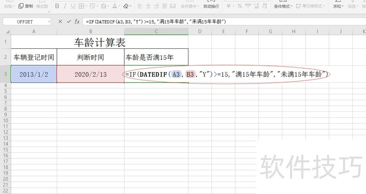The width and height of the screenshot is (366, 194).
Task: Increase decimal places icon
Action: coord(256,6)
